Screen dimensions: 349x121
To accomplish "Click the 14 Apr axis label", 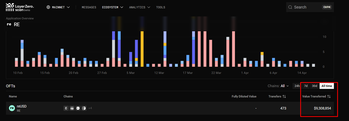I will click(302, 73).
